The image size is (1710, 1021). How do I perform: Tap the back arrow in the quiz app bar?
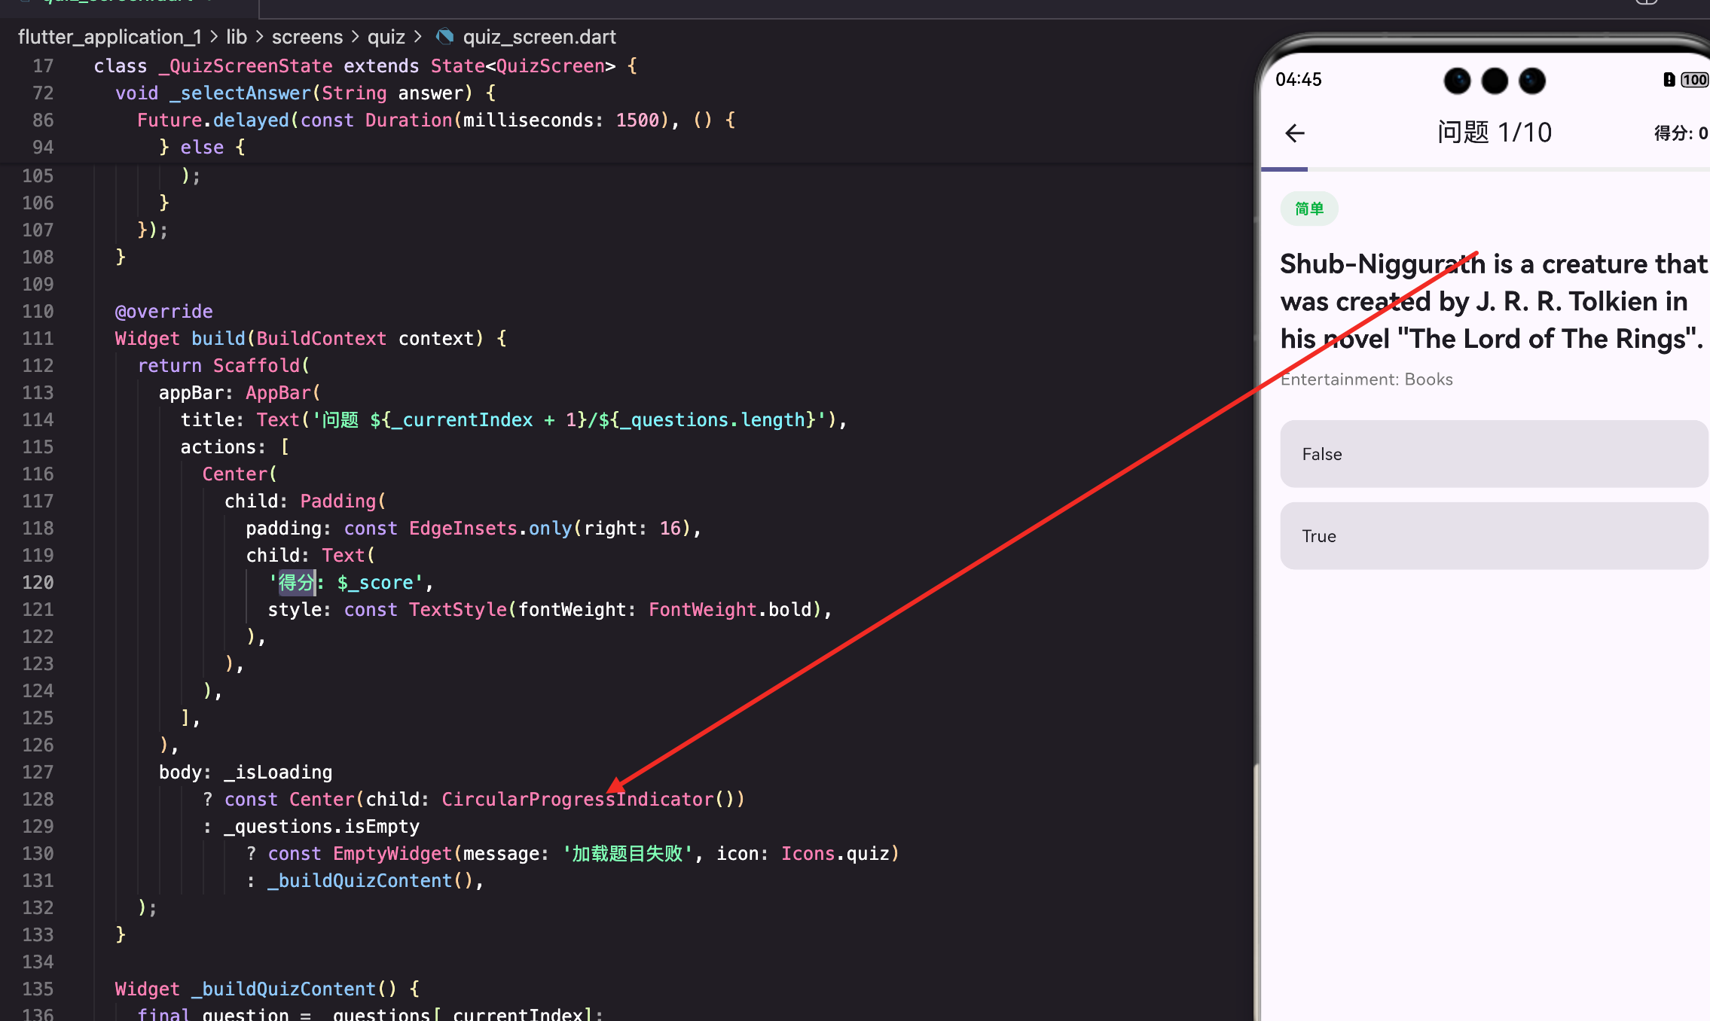point(1294,133)
